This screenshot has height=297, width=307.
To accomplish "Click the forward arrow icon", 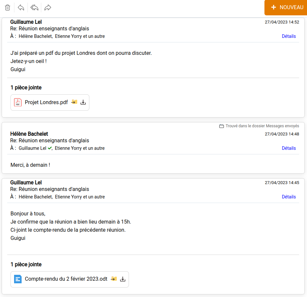I will (x=48, y=8).
